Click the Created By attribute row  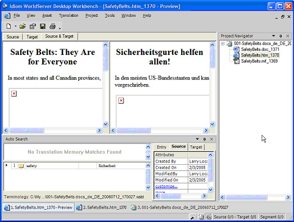tap(181, 161)
